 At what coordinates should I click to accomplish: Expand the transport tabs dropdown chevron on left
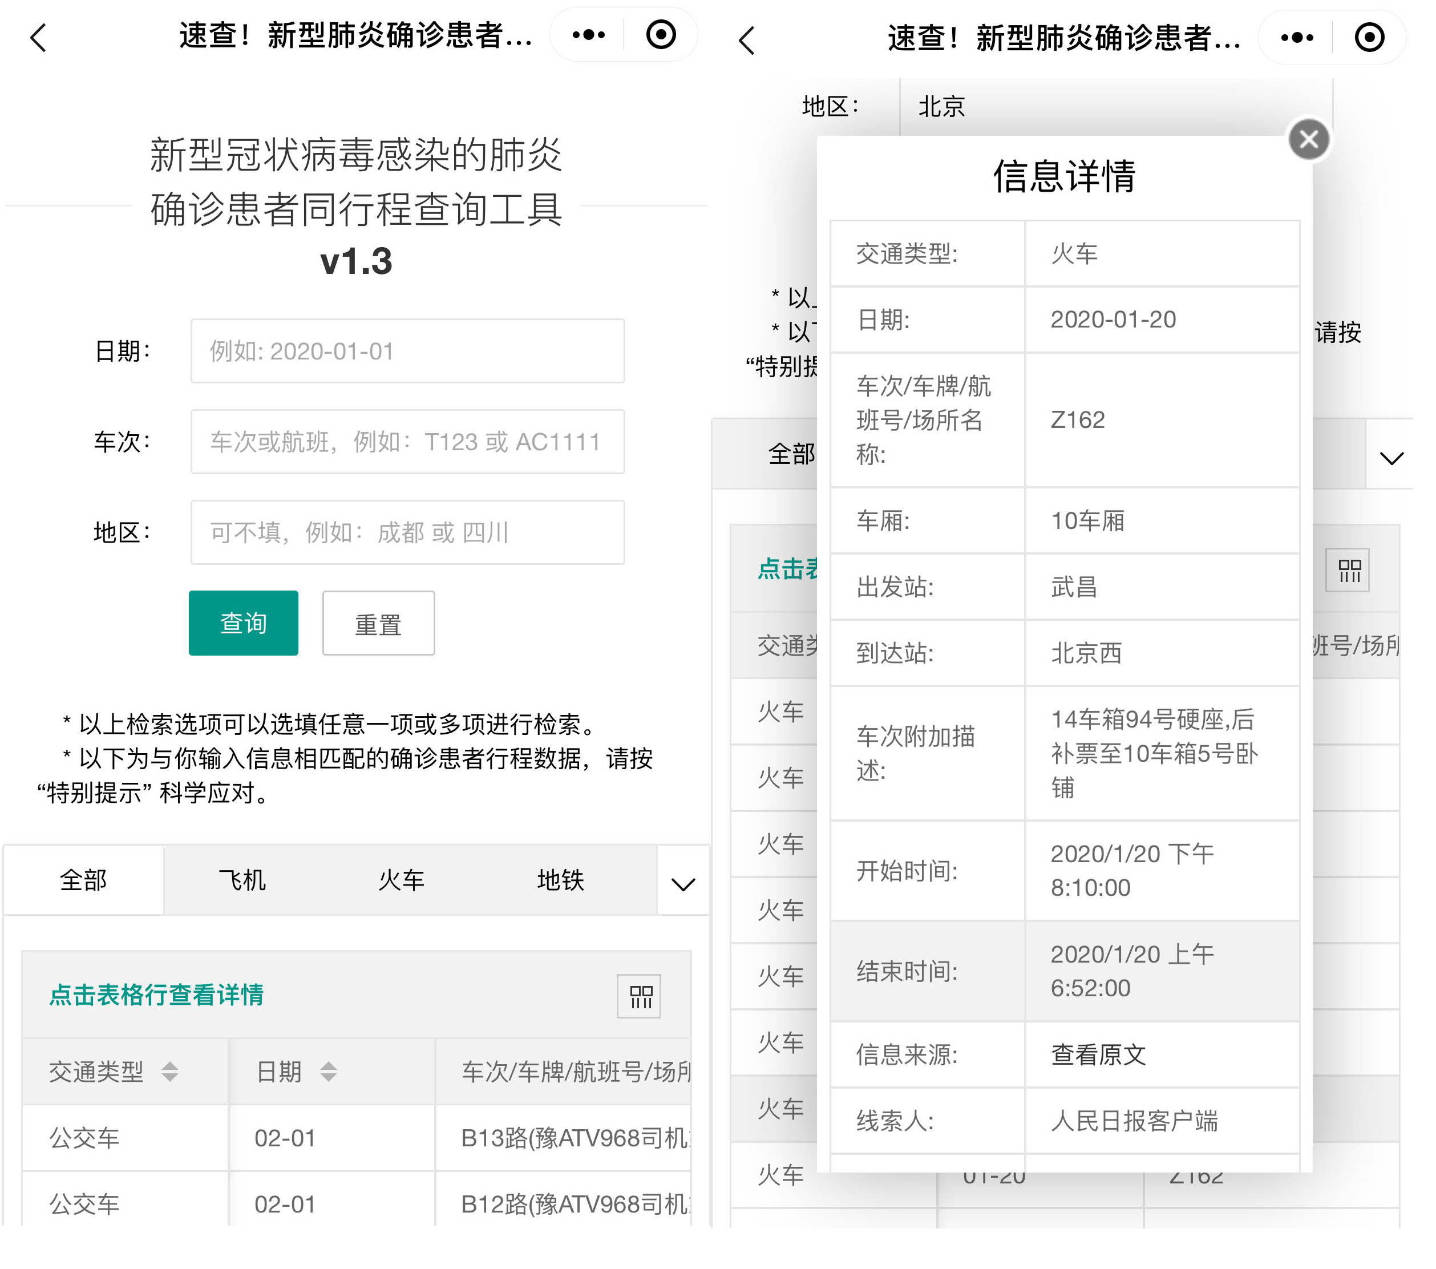point(683,883)
